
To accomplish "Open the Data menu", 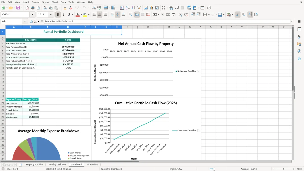I will 63,2.
